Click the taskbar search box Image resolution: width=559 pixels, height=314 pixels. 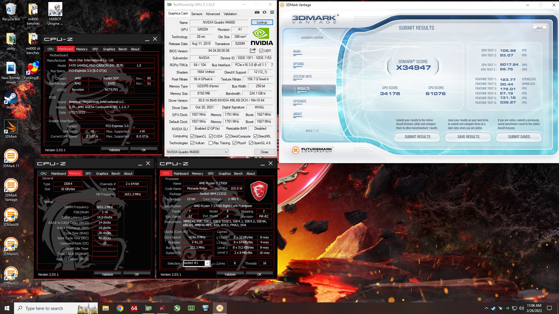click(x=56, y=308)
